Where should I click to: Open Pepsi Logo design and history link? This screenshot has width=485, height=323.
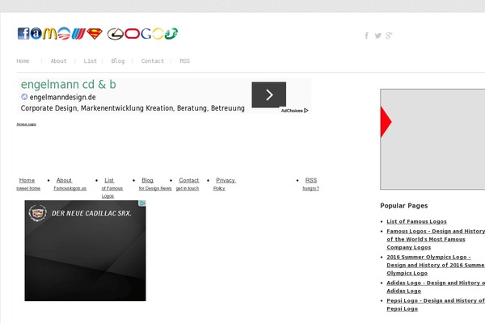tap(436, 304)
